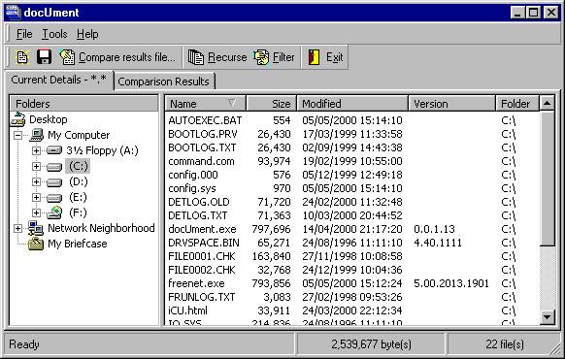Viewport: 565px width, 359px height.
Task: Click the 3½ Floppy drive icon
Action: click(x=54, y=150)
